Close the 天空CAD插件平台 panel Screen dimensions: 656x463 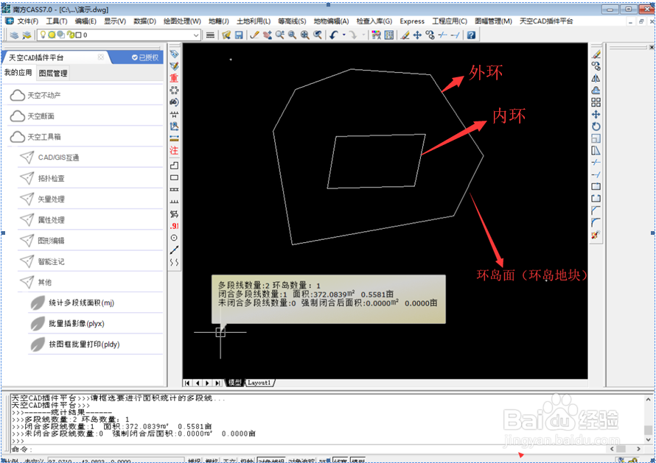click(100, 57)
